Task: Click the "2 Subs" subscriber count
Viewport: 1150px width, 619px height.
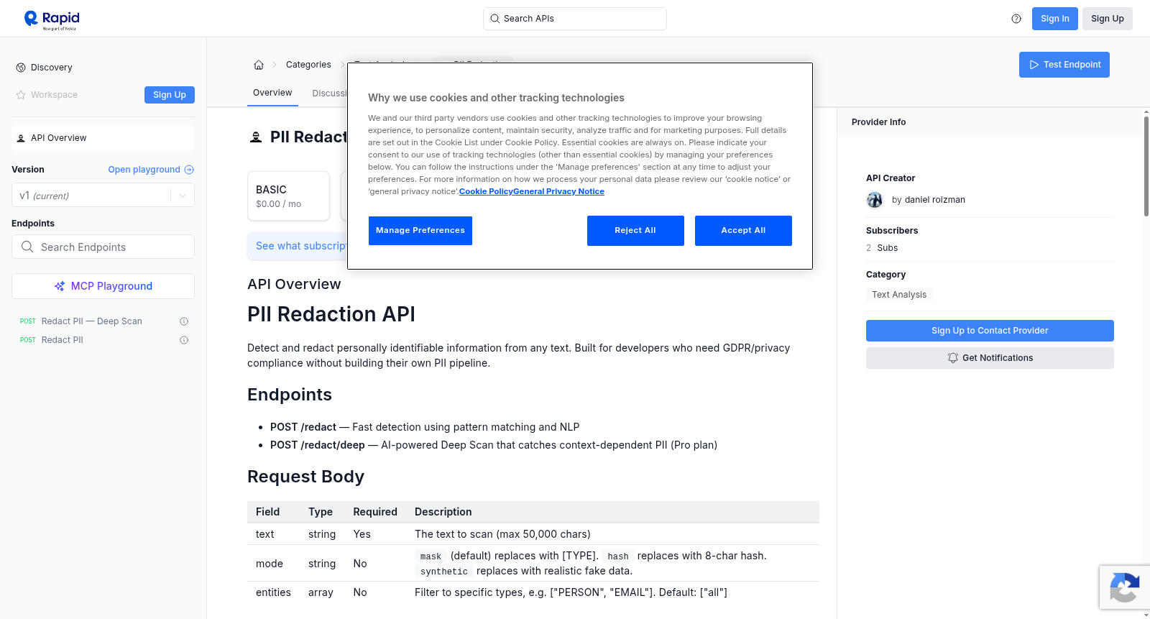Action: click(x=882, y=248)
